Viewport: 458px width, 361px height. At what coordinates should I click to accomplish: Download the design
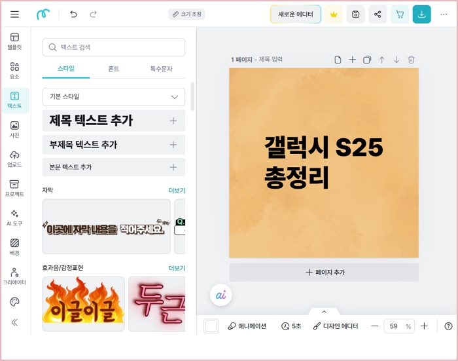pyautogui.click(x=422, y=14)
